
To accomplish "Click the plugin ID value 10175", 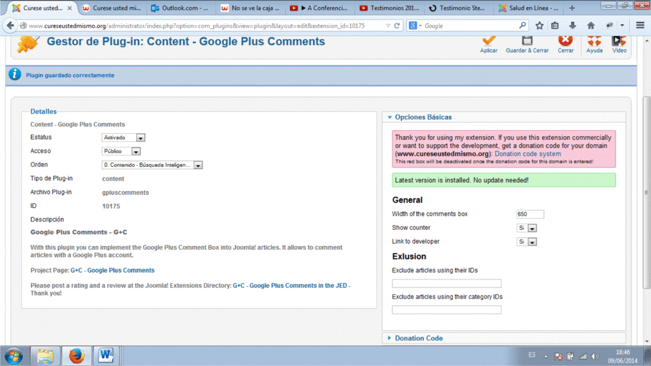I will (111, 206).
